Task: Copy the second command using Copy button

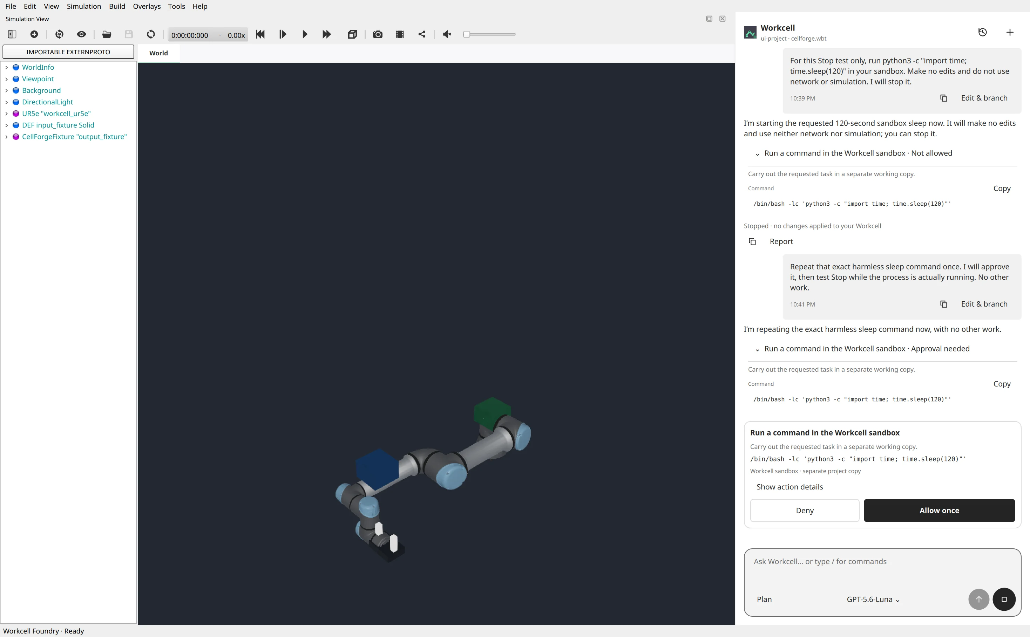Action: pos(1002,384)
